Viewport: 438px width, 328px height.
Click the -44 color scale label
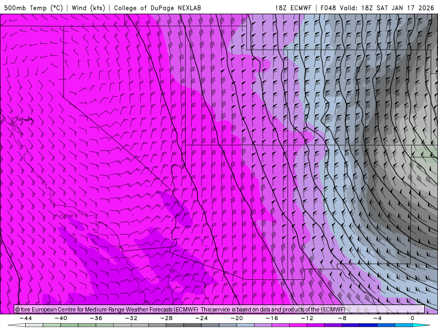[26, 318]
